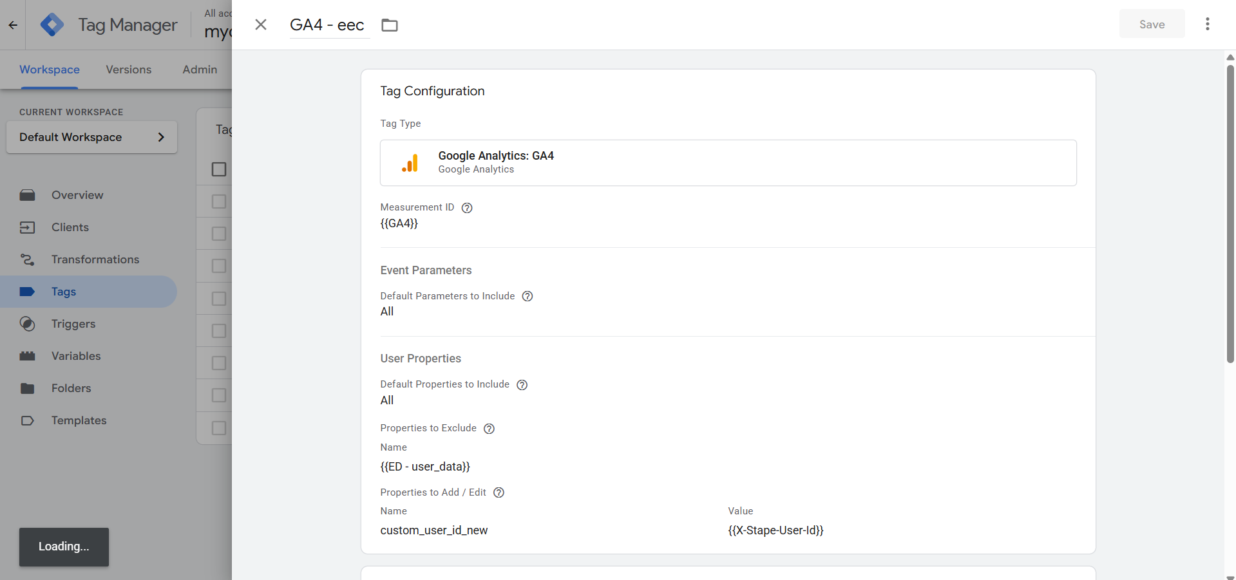Click the Variables sidebar icon

coord(27,356)
